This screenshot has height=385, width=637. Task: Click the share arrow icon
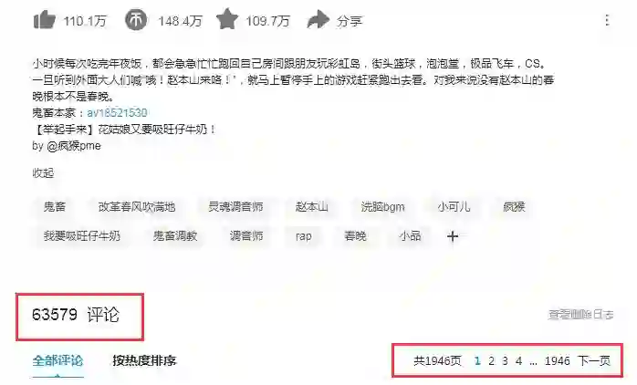pyautogui.click(x=318, y=20)
